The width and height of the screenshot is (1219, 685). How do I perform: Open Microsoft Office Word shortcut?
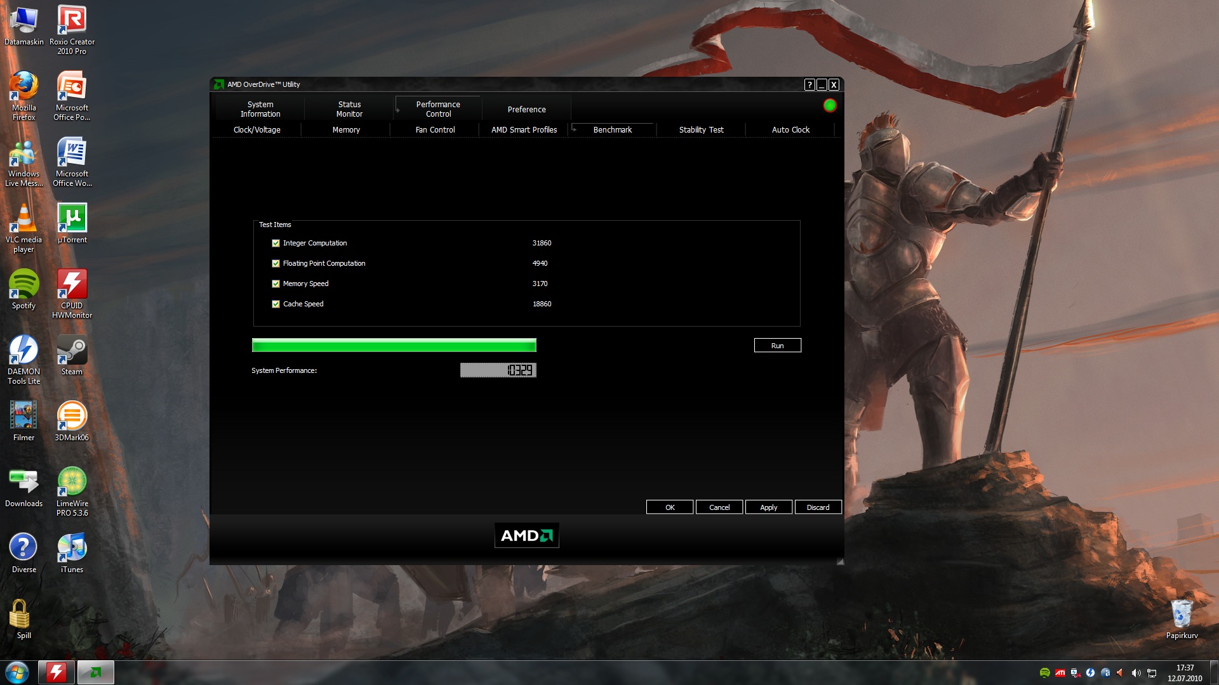72,162
